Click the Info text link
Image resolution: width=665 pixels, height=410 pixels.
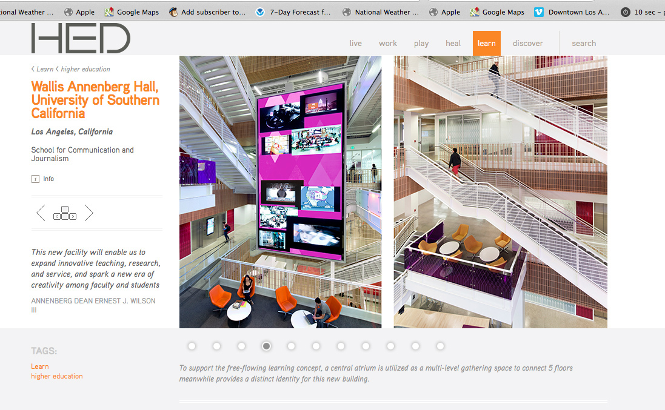(48, 179)
